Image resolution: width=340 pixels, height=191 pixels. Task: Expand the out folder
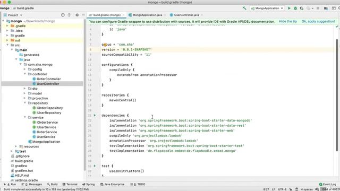click(x=7, y=40)
